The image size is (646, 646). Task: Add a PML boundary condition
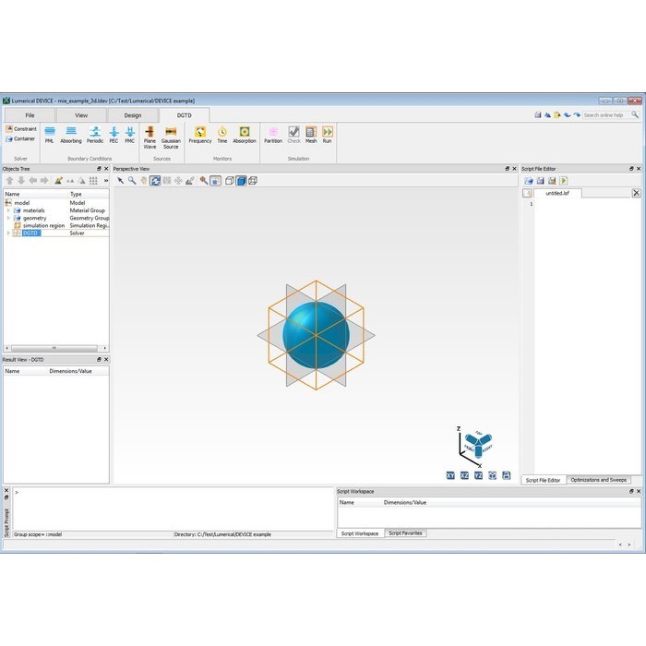click(50, 135)
